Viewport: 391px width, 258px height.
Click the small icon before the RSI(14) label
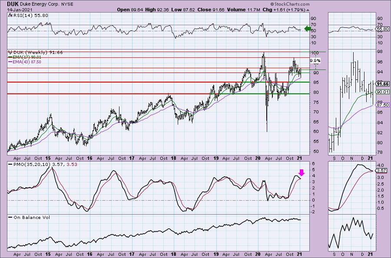tap(10, 15)
